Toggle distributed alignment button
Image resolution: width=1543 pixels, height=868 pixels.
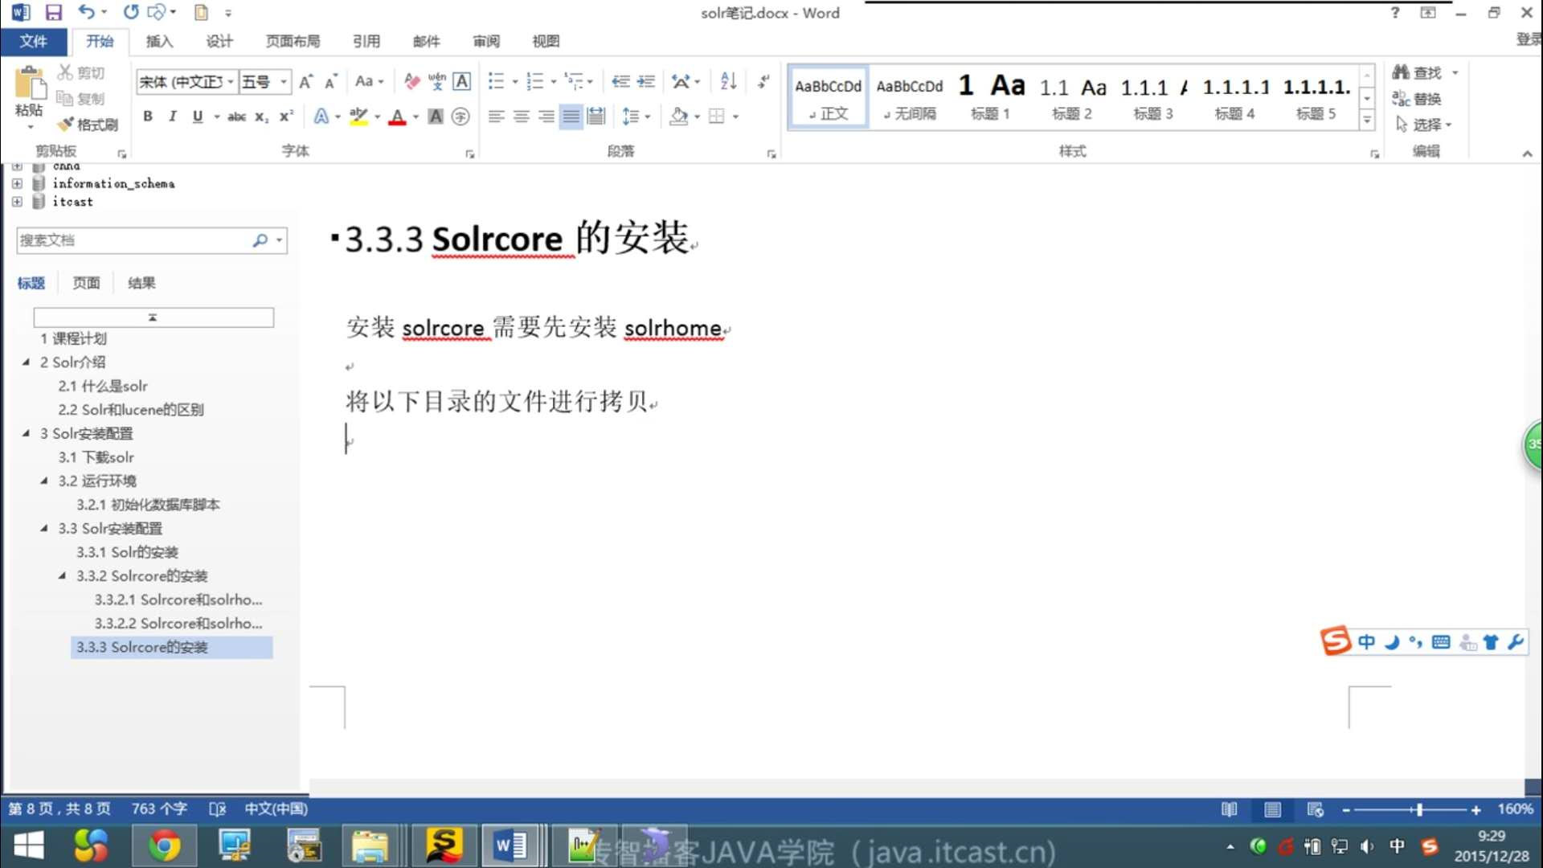tap(596, 117)
